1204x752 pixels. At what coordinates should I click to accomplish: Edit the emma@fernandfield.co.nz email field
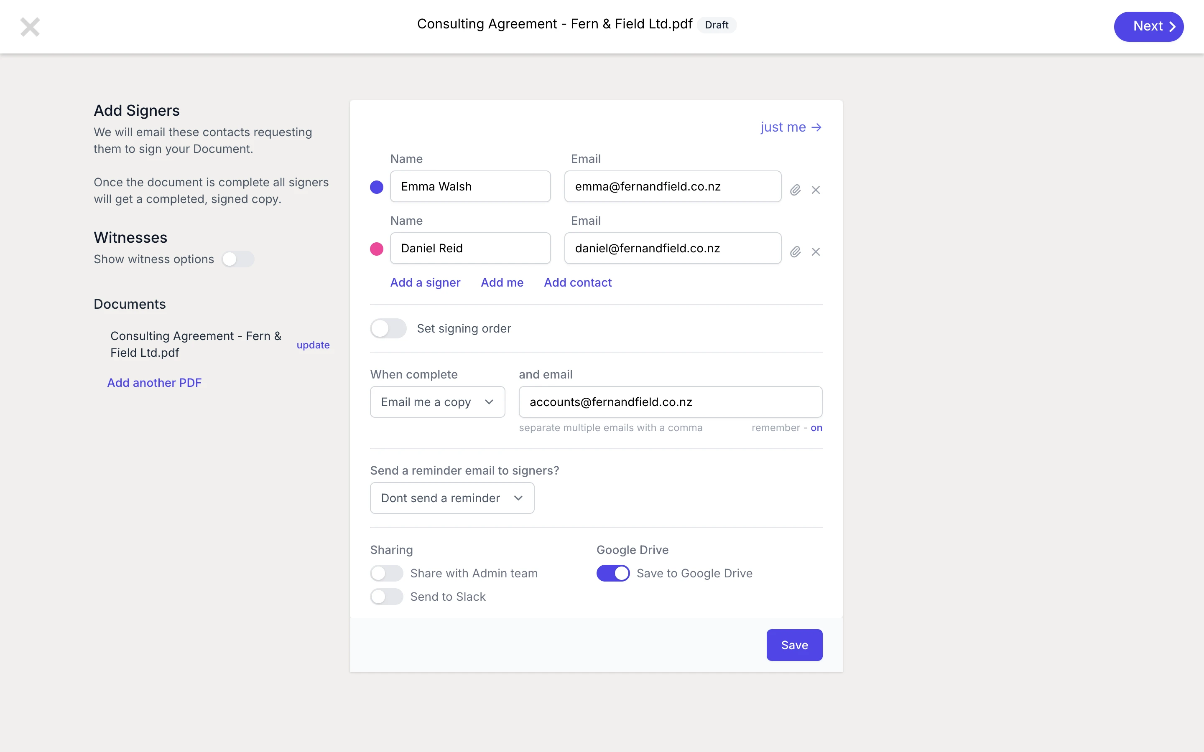(673, 186)
